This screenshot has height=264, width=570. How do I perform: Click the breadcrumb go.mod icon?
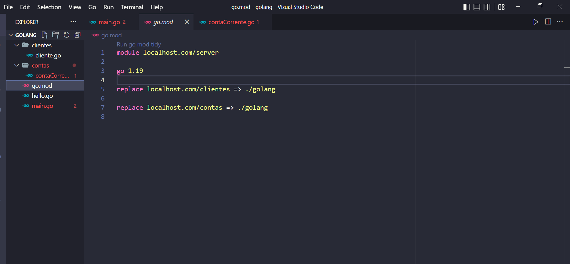[x=96, y=35]
